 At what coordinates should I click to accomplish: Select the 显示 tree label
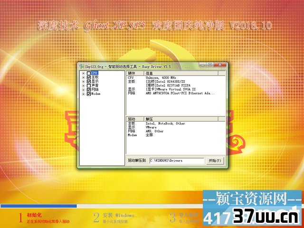95,81
